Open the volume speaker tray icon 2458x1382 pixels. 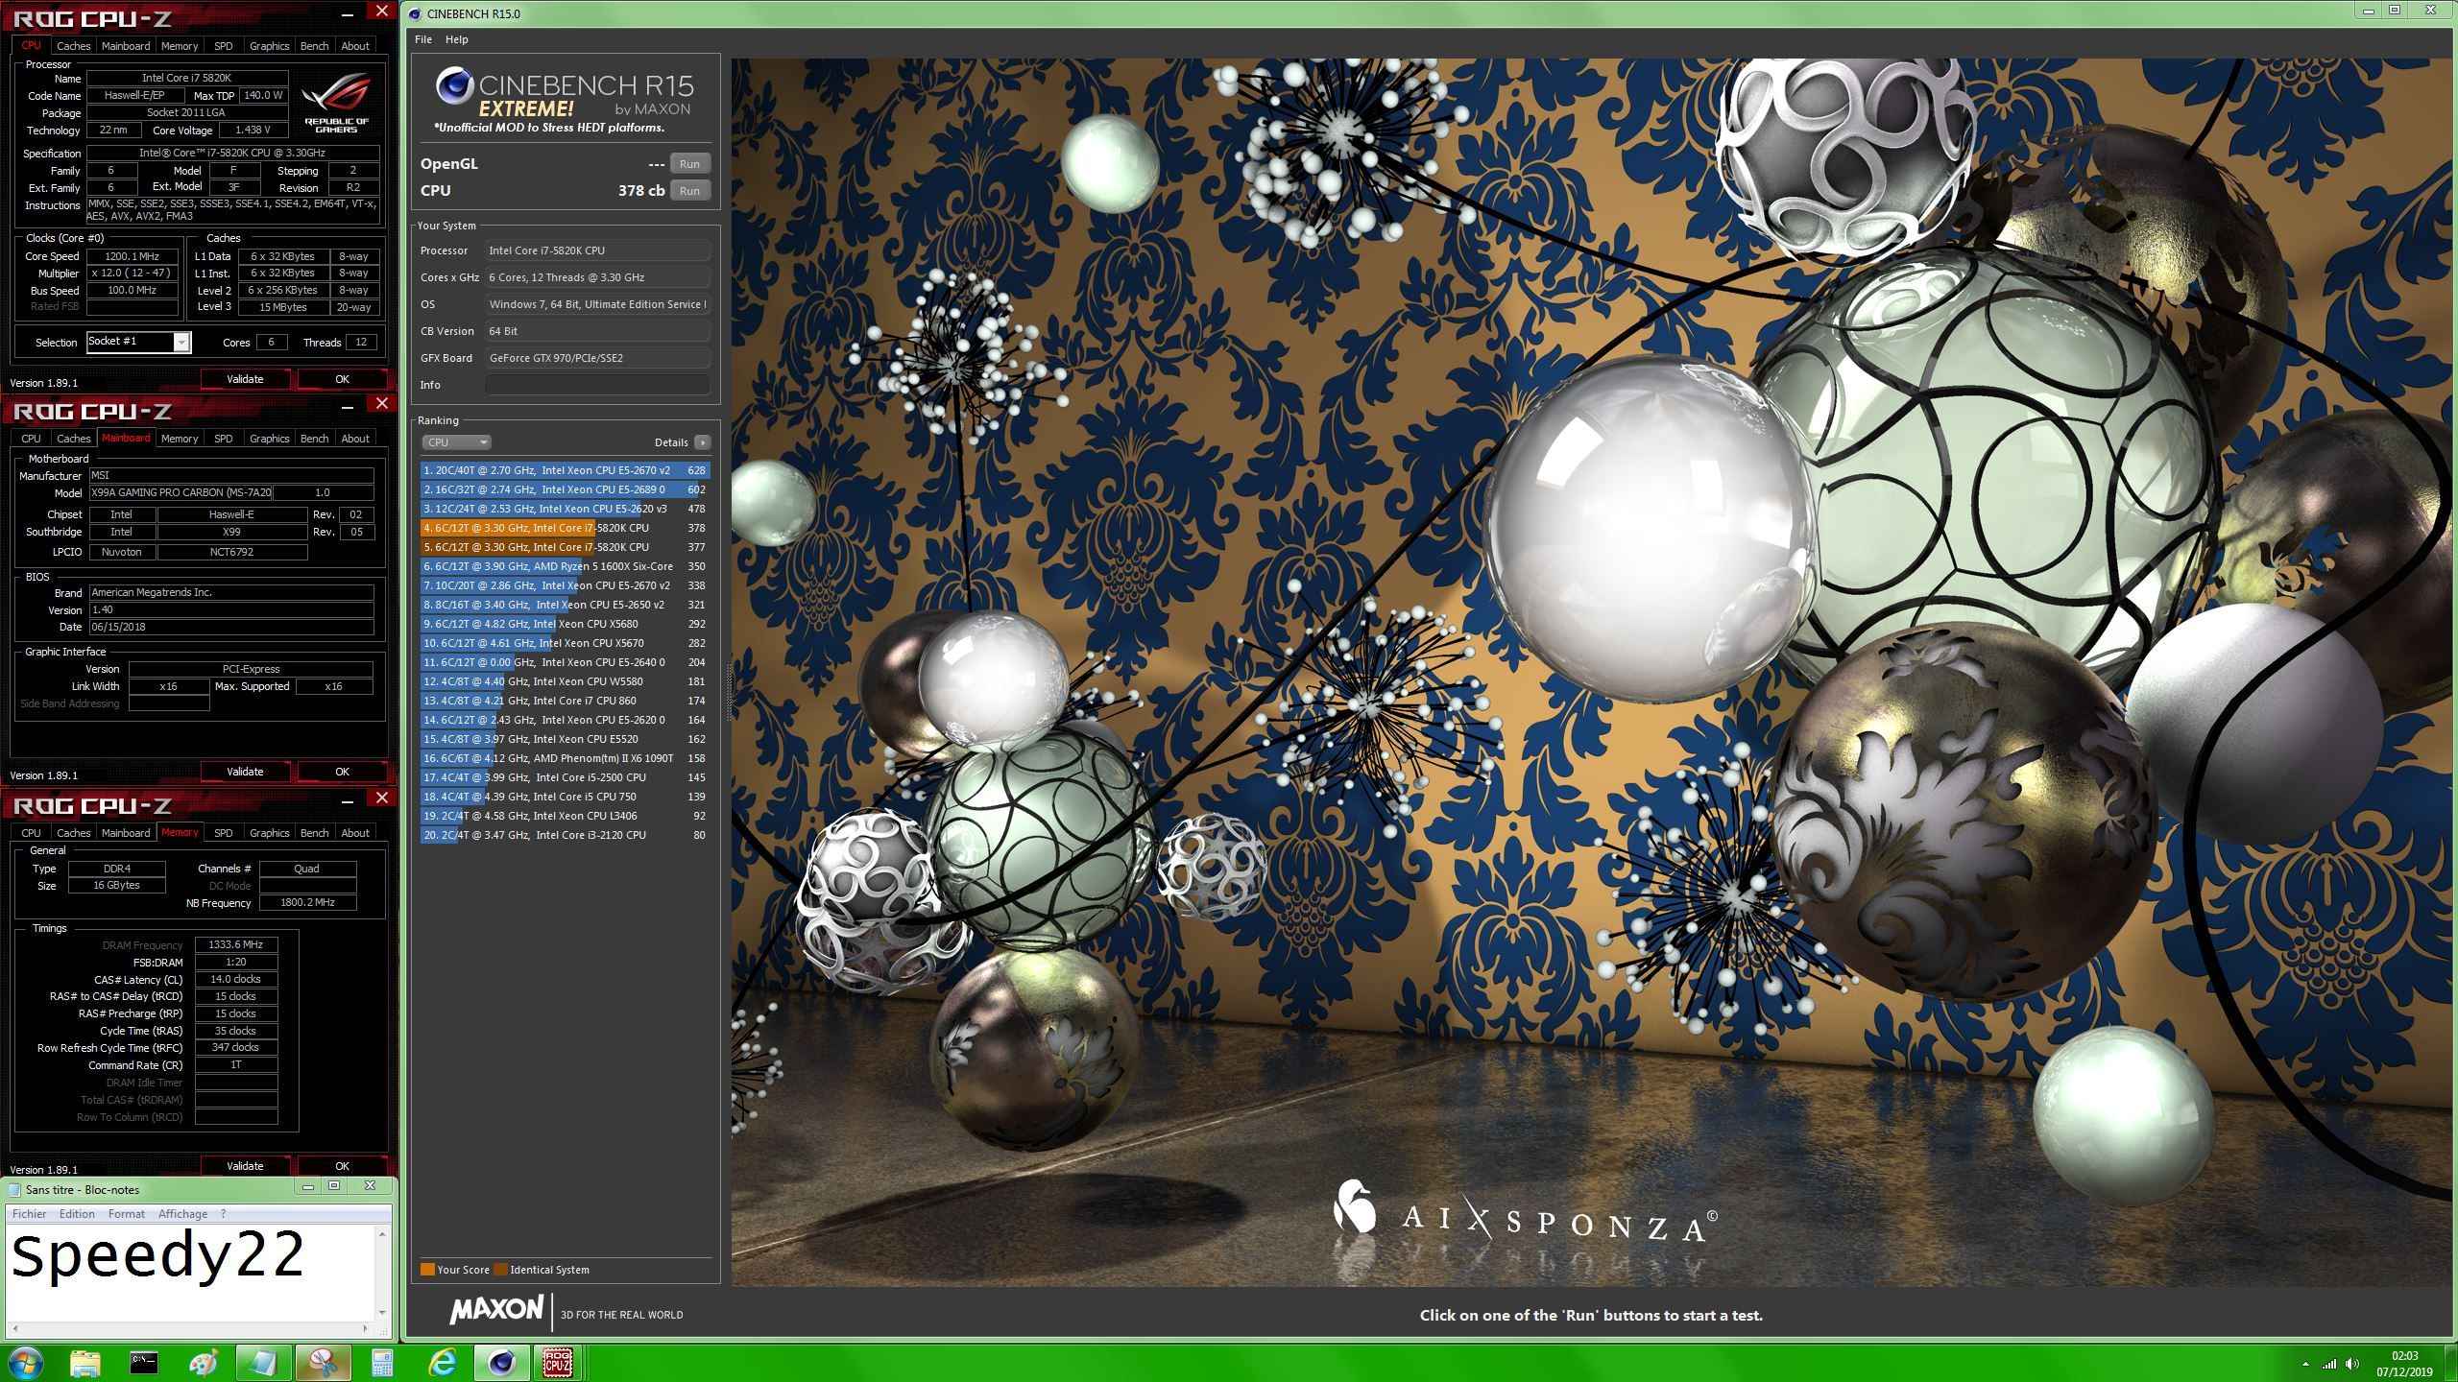(2351, 1364)
